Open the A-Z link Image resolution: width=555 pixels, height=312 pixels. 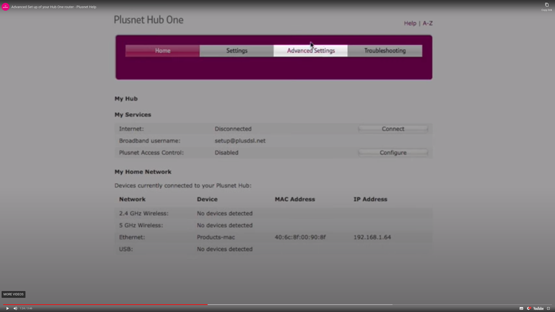pos(427,23)
